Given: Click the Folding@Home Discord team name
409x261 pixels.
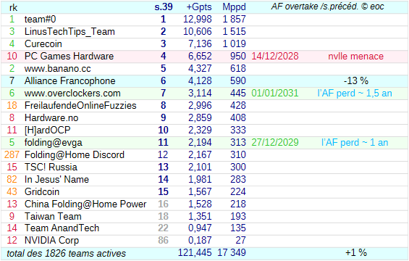Looking at the screenshot, I should pos(75,155).
